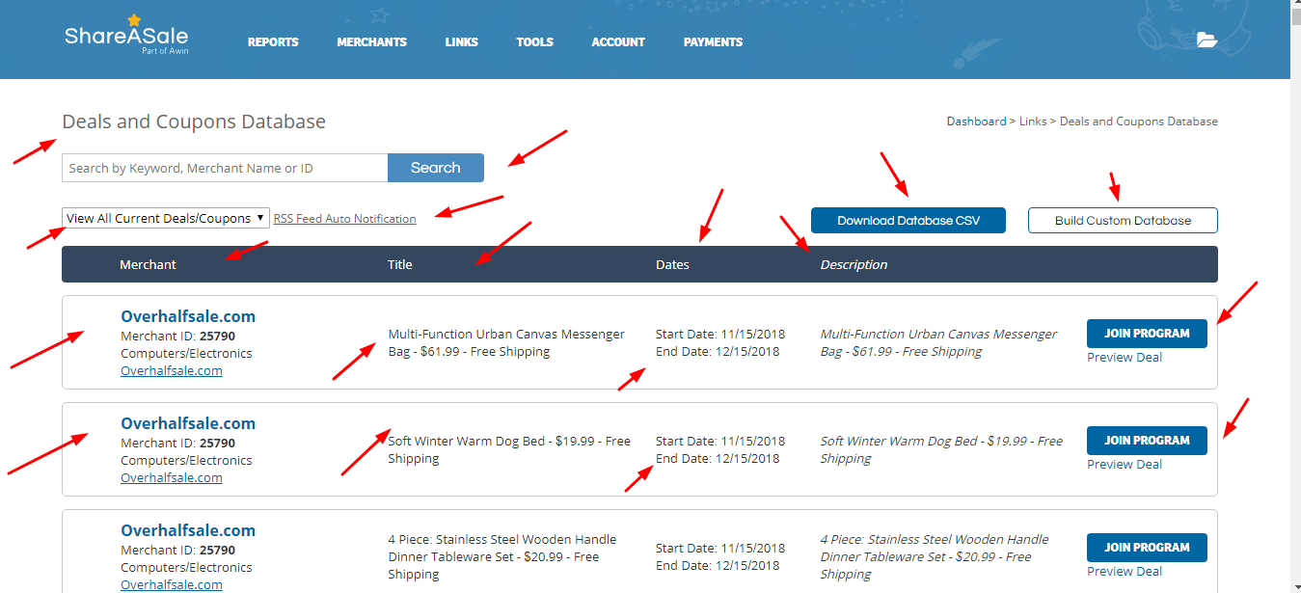
Task: Click the Search button
Action: [436, 168]
